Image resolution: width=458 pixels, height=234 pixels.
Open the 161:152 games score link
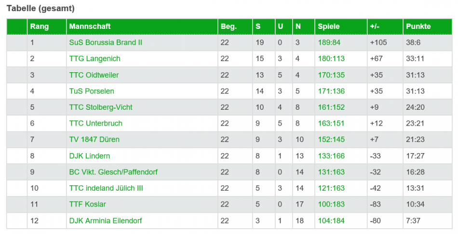click(331, 107)
